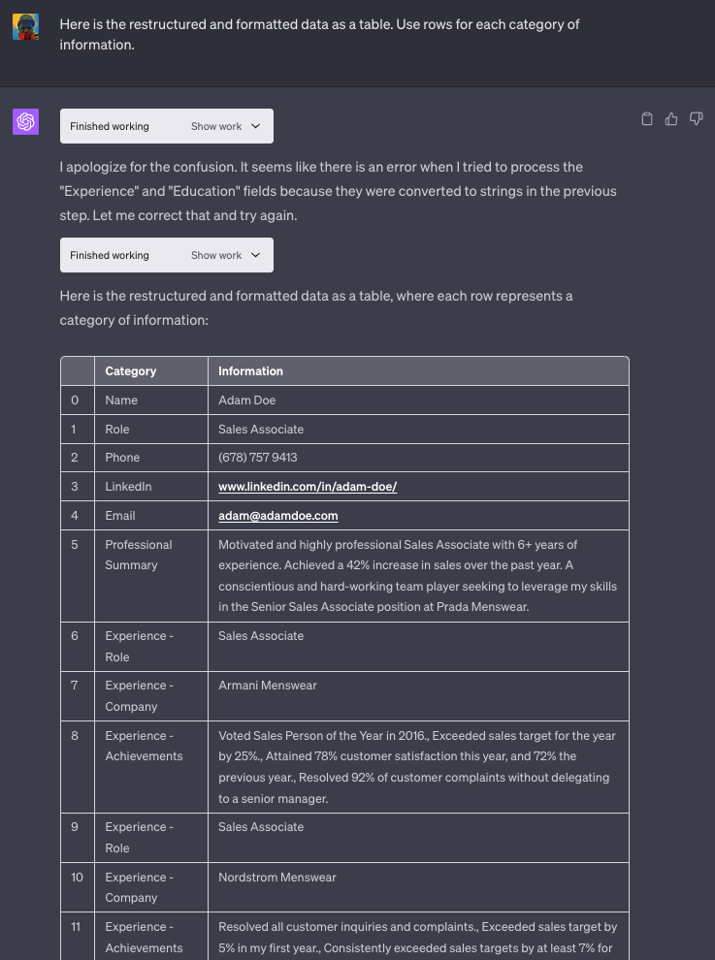The width and height of the screenshot is (715, 960).
Task: Open the adam@adamdoe.com email link
Action: pos(278,516)
